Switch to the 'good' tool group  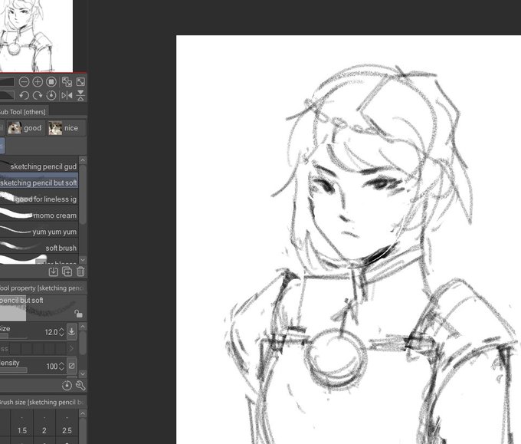[25, 128]
